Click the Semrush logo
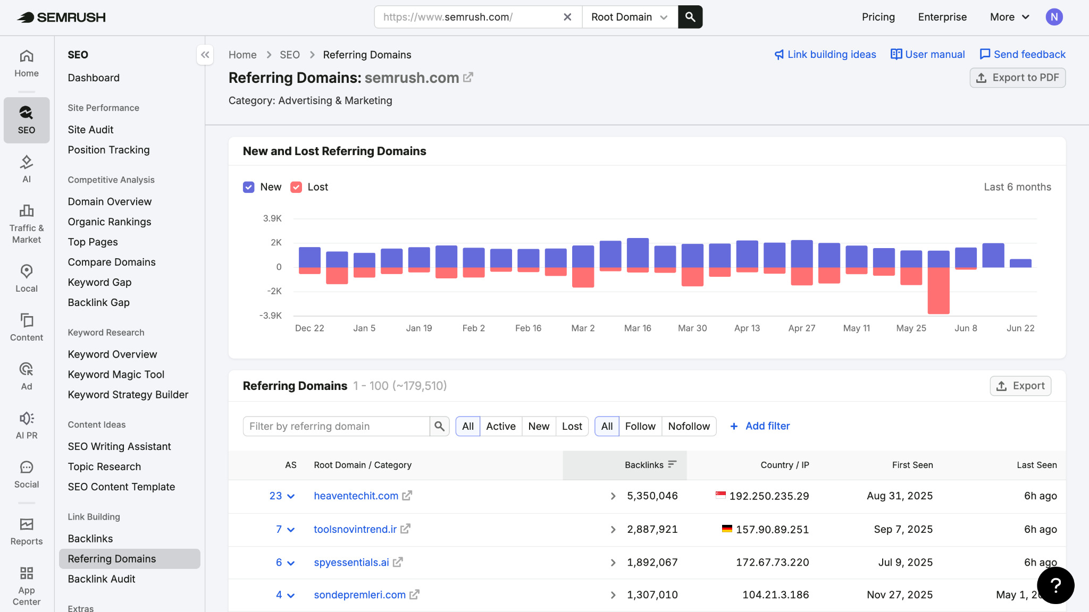 pyautogui.click(x=61, y=17)
